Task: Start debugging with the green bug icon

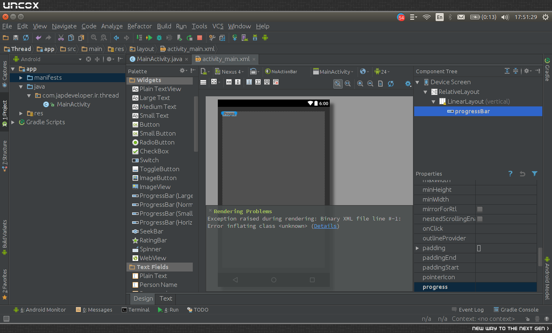Action: point(159,38)
